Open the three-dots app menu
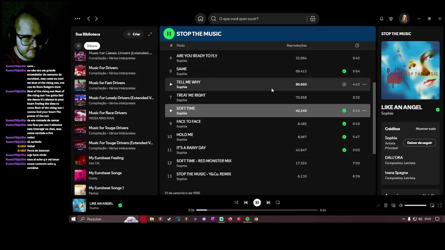Viewport: 445px width, 250px height. 78,19
